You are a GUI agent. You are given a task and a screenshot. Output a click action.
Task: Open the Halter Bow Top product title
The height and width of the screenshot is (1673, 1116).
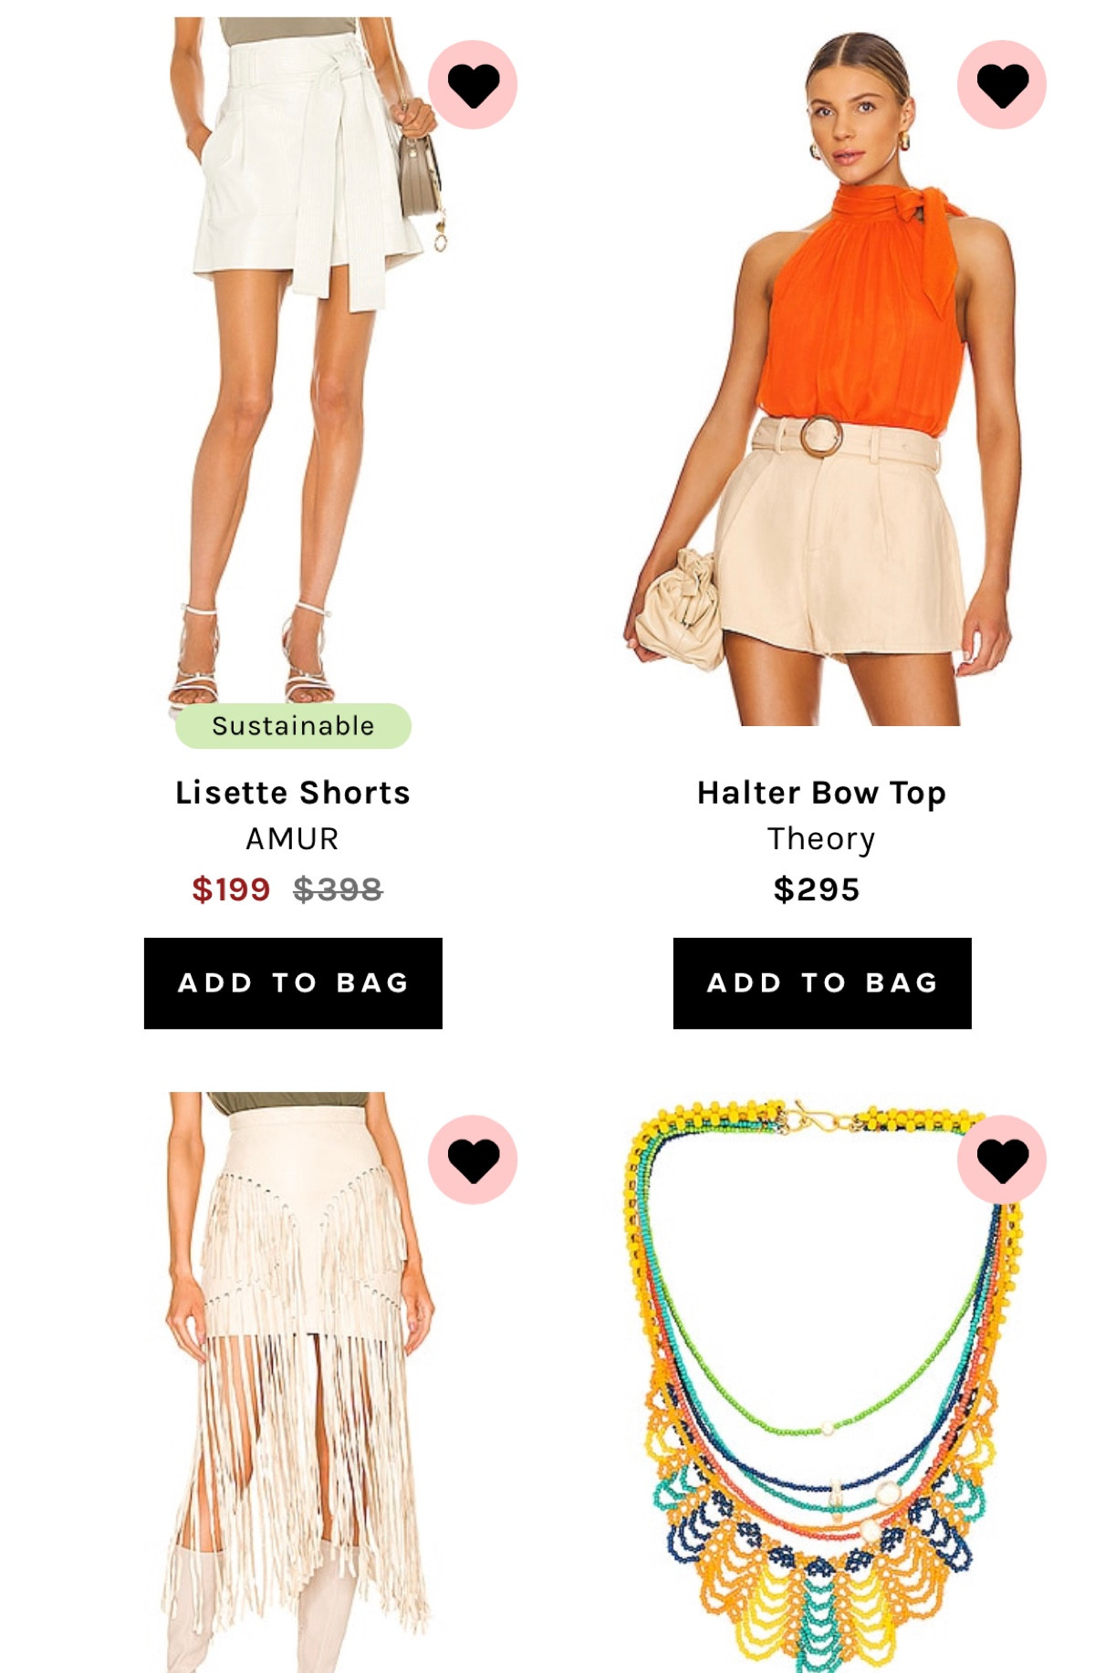(x=822, y=794)
